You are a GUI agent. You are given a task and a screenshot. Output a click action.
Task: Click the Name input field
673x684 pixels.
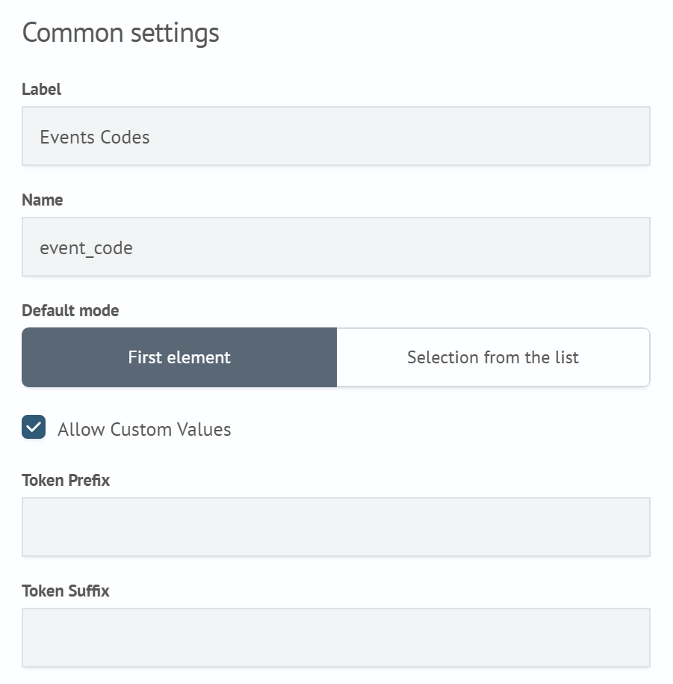(x=335, y=247)
